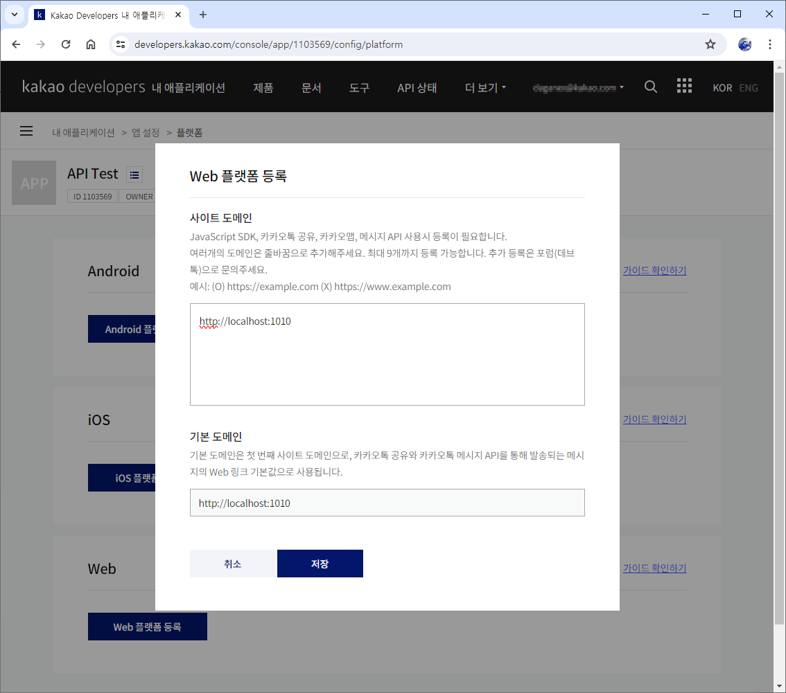Click the browser back arrow
786x693 pixels.
[x=16, y=44]
